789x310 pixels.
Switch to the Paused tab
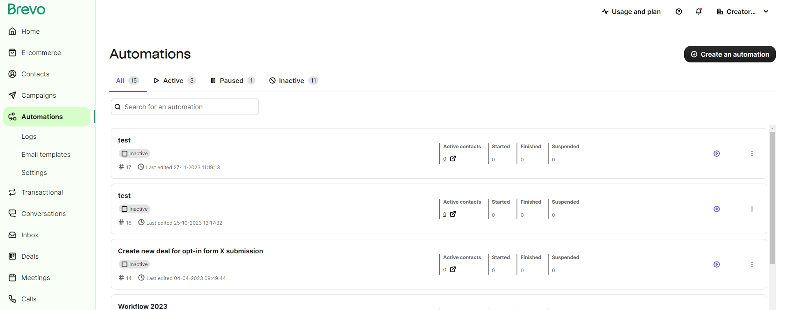233,80
